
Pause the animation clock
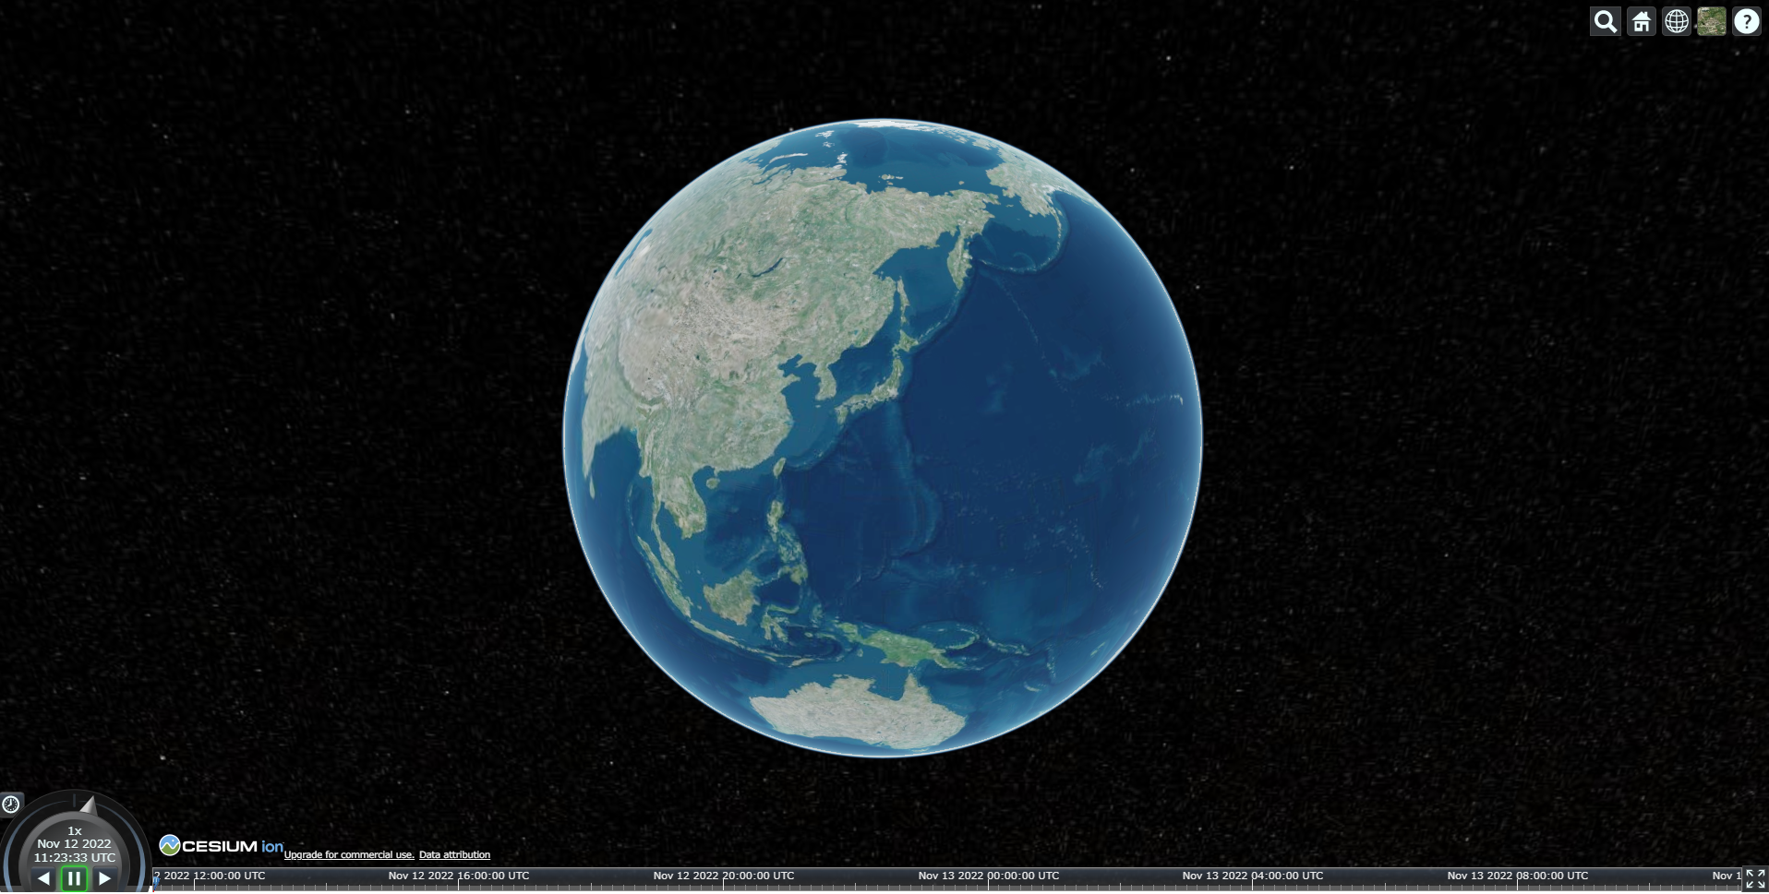(x=74, y=878)
